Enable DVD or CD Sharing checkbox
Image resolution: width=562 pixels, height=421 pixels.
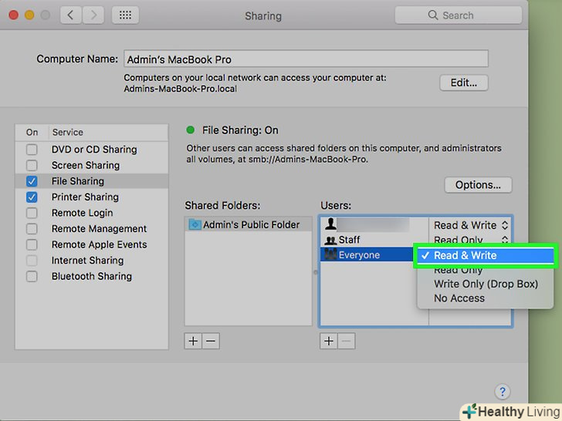[32, 150]
